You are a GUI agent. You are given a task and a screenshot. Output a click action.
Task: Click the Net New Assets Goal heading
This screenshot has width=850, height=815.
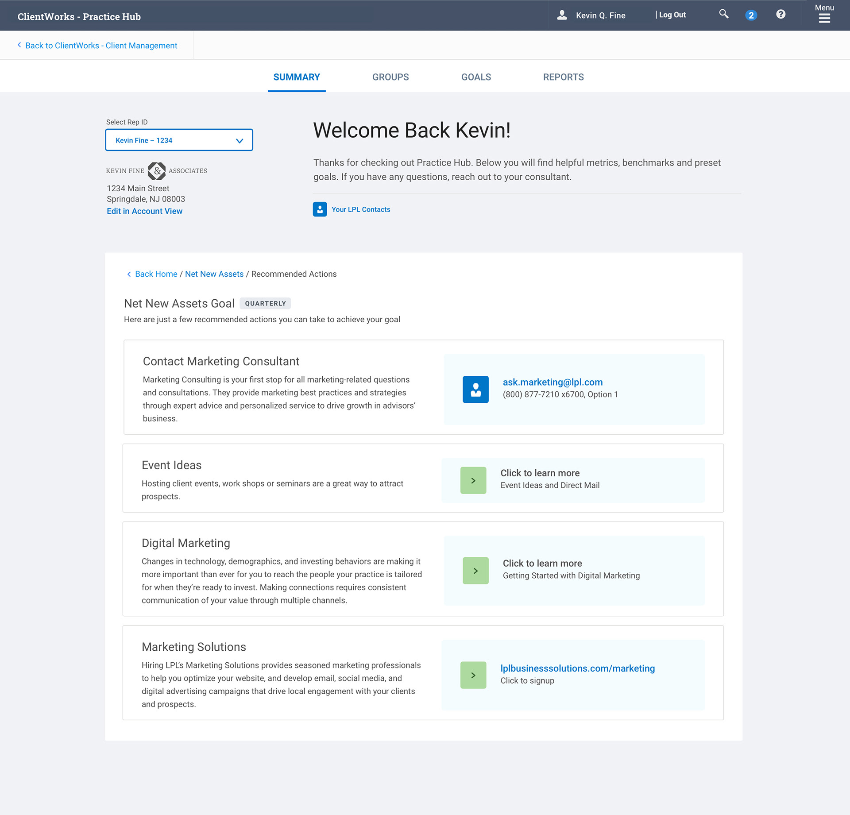[x=179, y=304]
